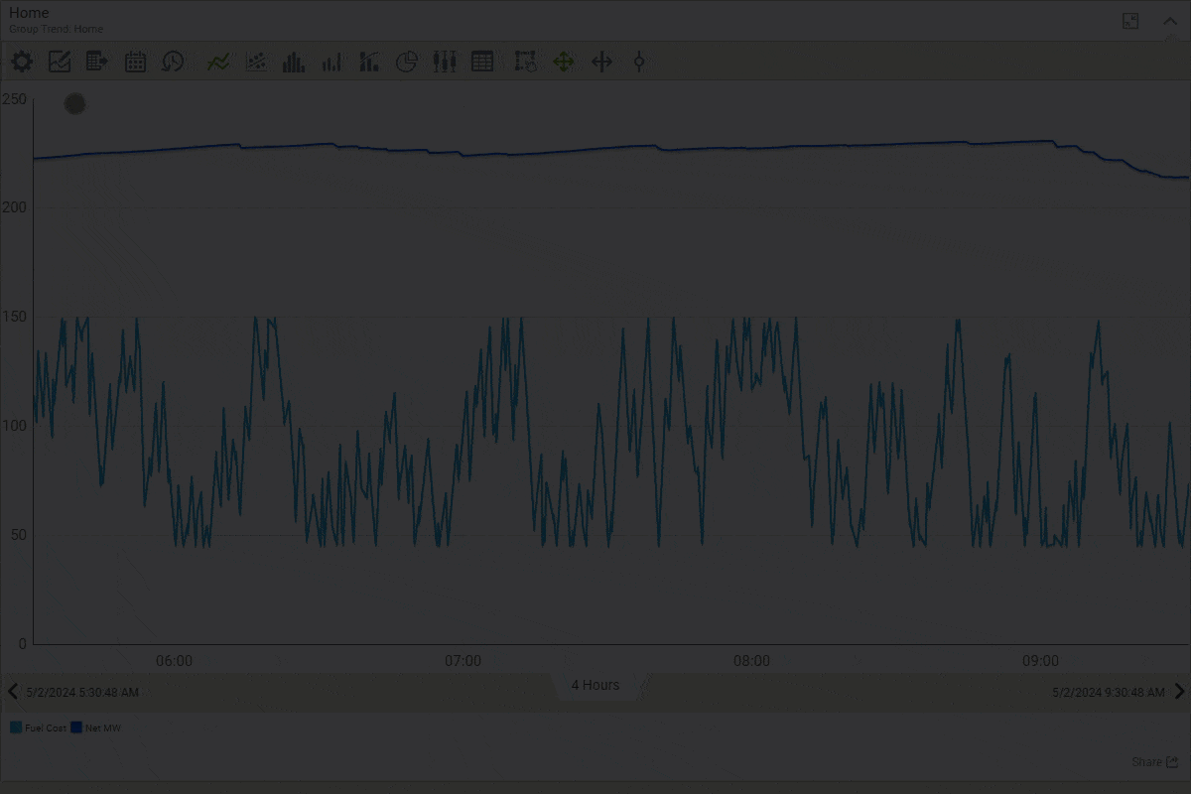Show the data table view

(x=482, y=62)
